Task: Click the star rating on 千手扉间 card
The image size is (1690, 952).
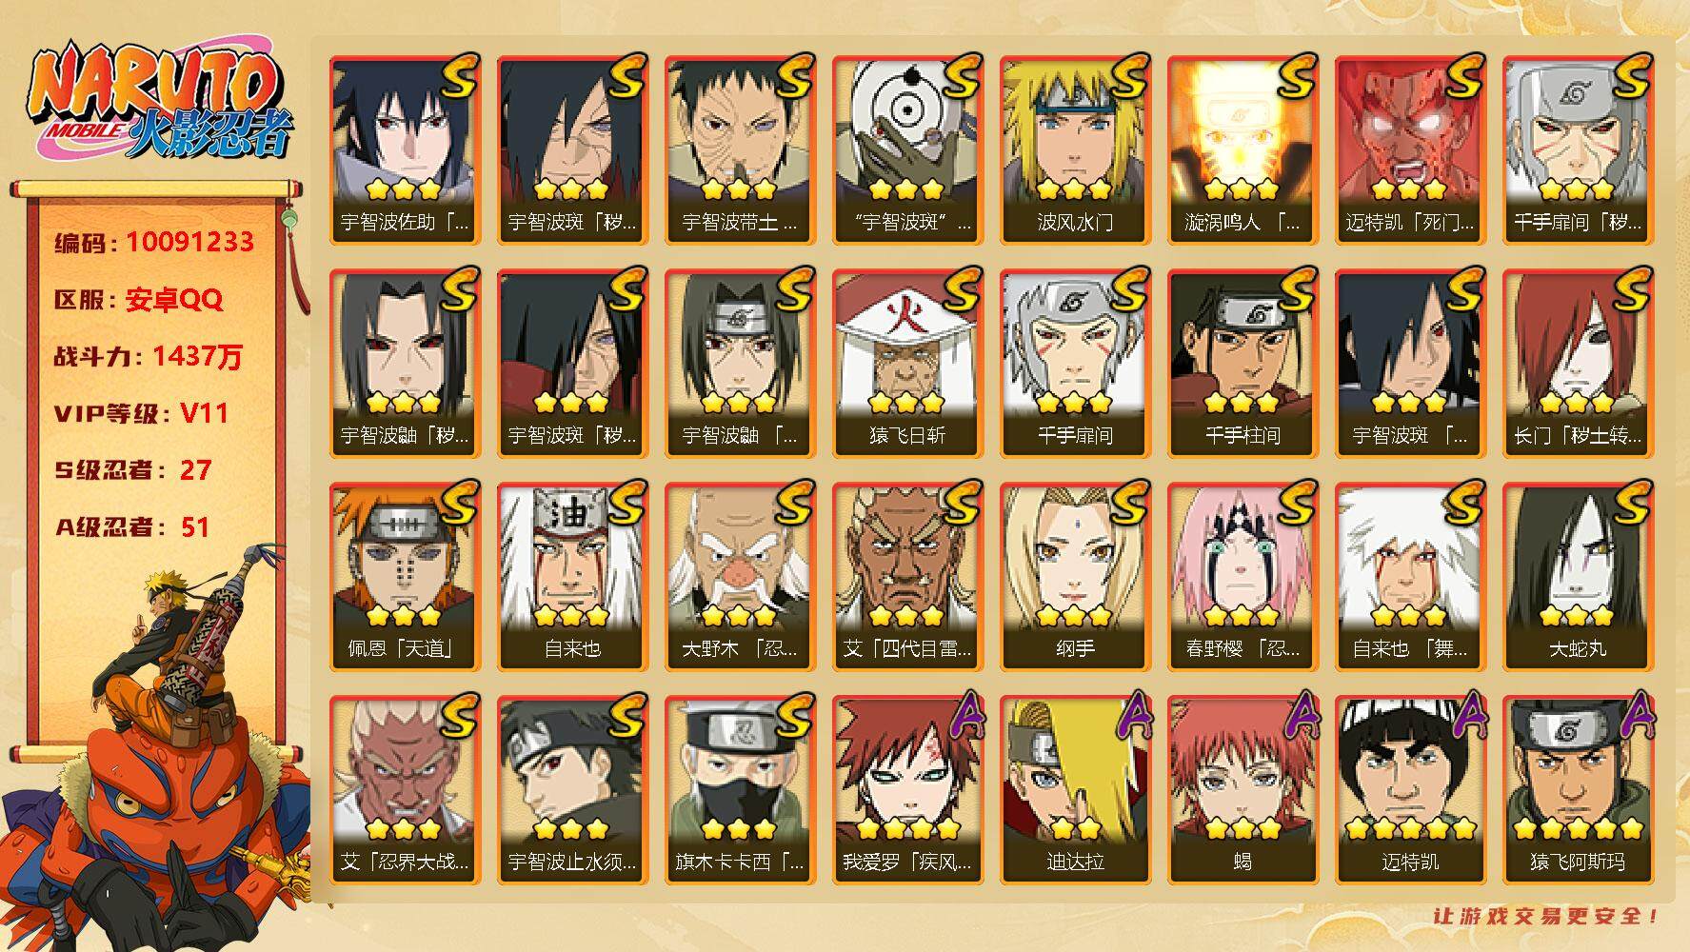Action: tap(1074, 403)
